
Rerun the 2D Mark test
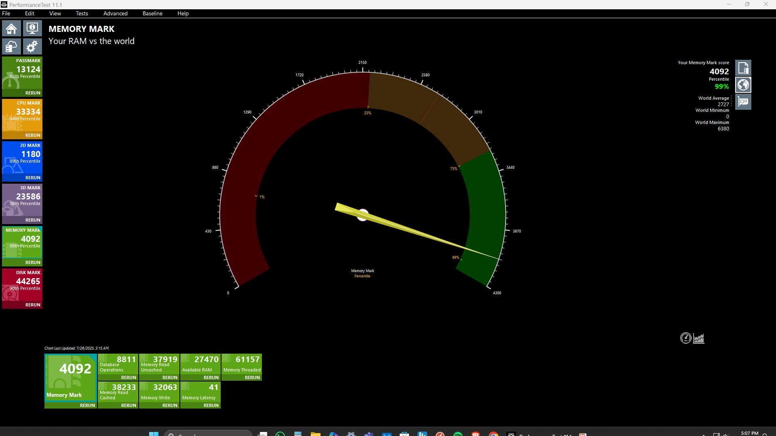33,178
